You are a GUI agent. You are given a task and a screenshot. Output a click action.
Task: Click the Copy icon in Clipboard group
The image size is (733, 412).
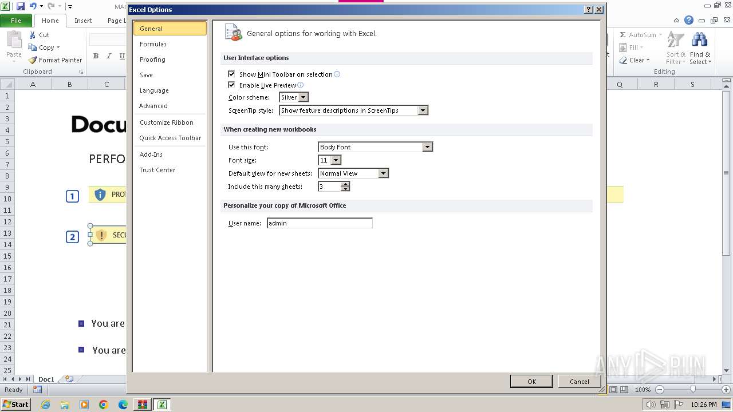point(33,47)
